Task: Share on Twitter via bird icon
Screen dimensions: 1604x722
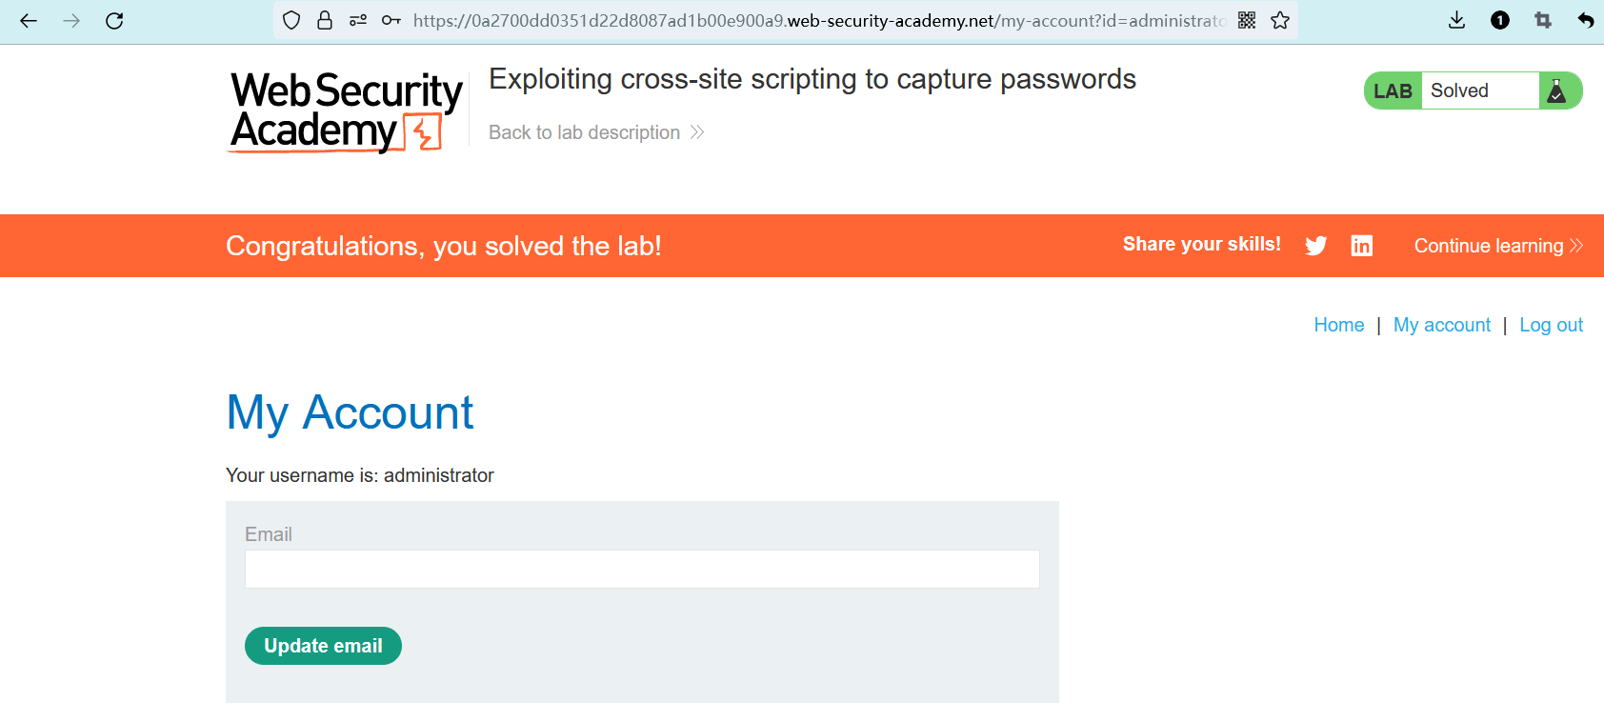Action: pos(1316,246)
